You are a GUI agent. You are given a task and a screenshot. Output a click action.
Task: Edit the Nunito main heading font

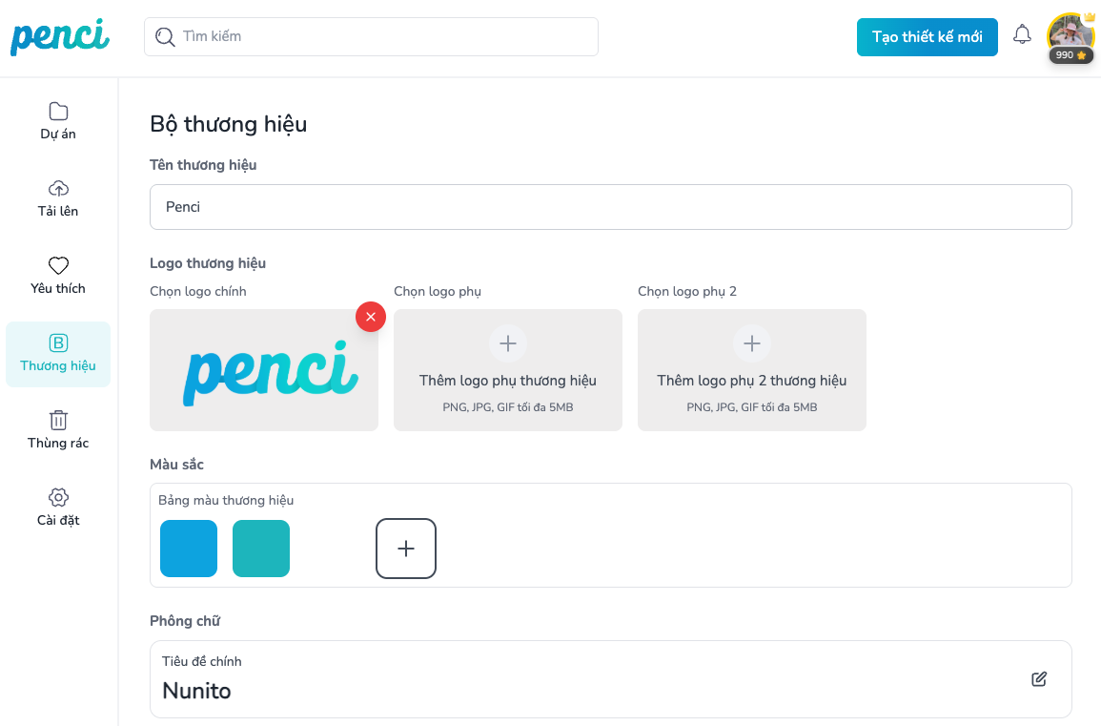1039,679
